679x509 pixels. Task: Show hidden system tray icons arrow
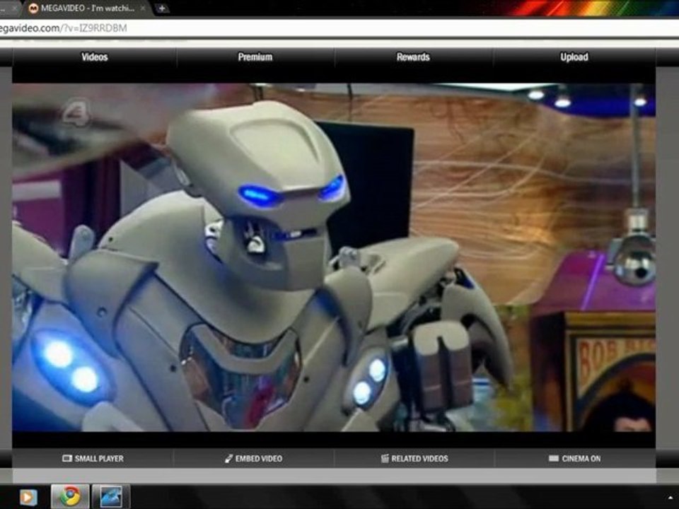pos(671,498)
